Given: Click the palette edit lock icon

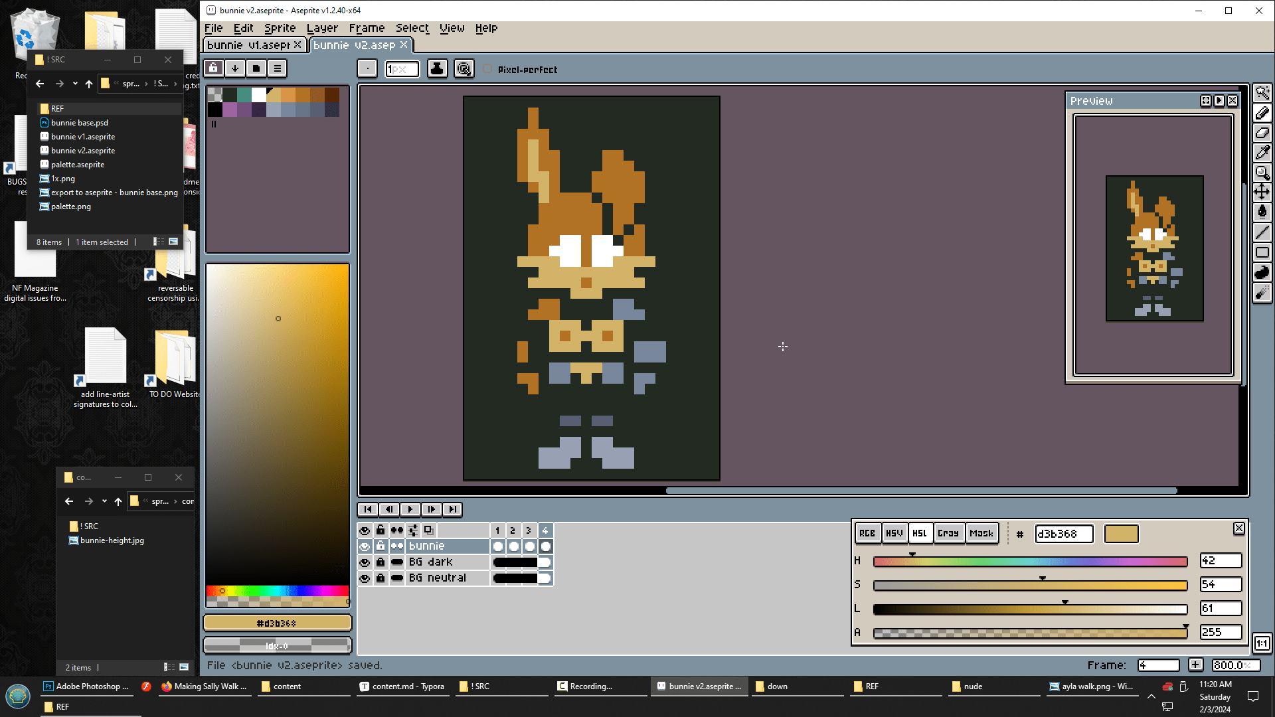Looking at the screenshot, I should [x=213, y=68].
